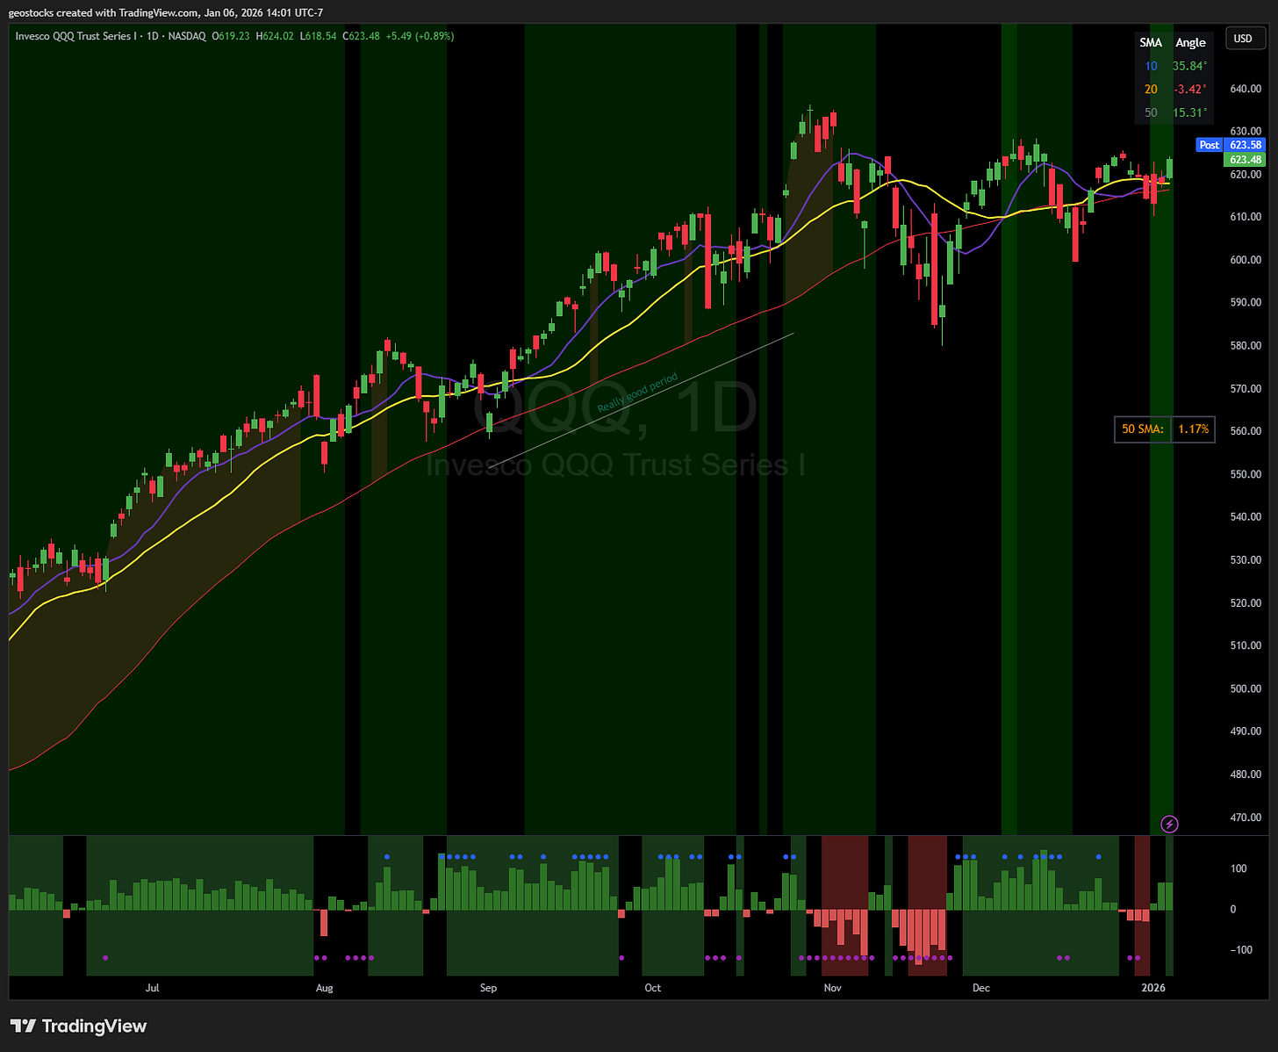Click the orange 20 SMA row label

click(1151, 89)
